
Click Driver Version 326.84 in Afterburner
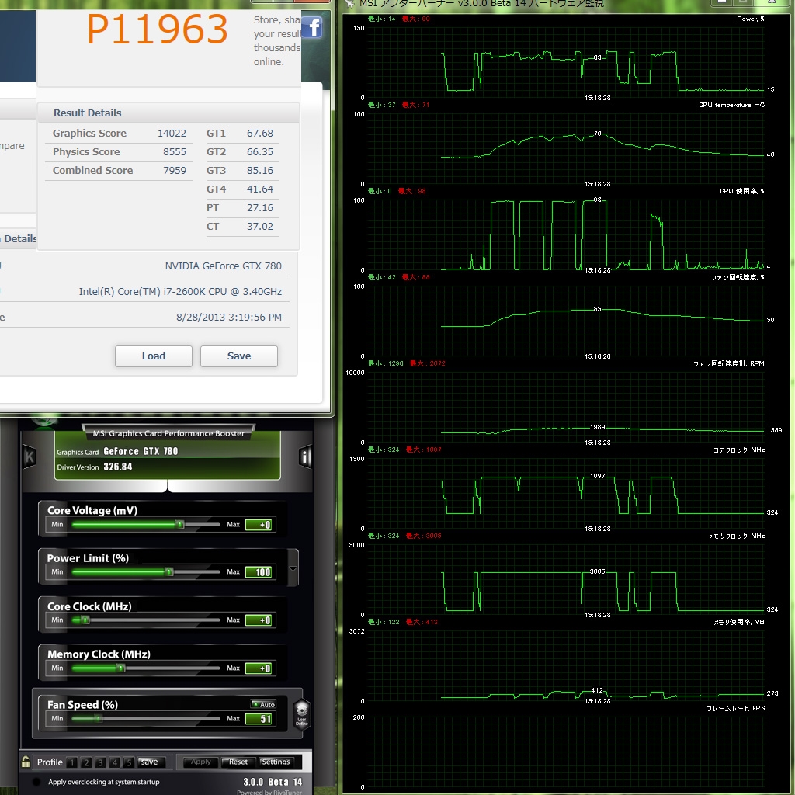[94, 467]
